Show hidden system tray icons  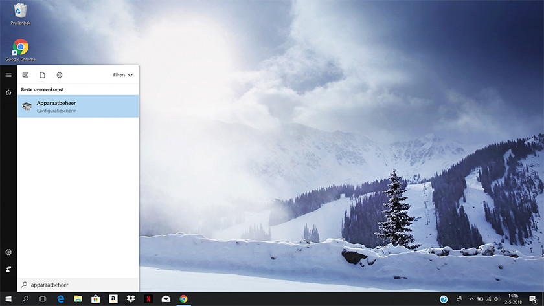point(471,299)
